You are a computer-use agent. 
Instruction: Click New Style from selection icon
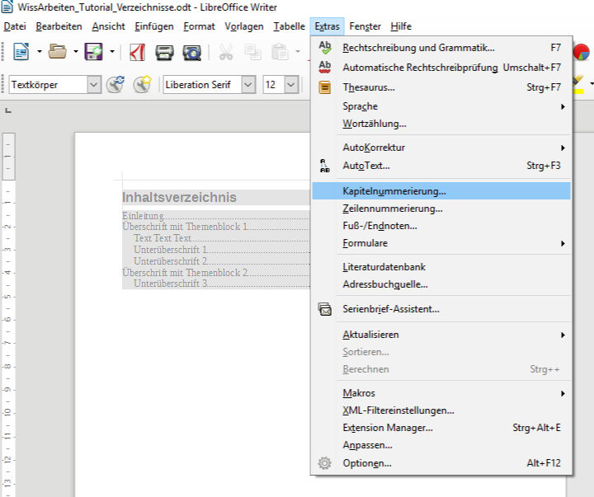pyautogui.click(x=143, y=84)
